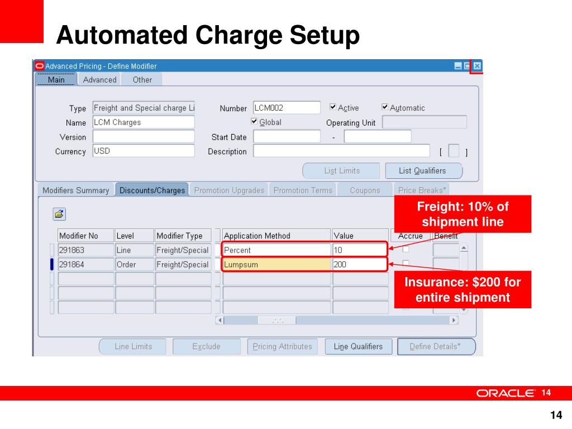
Task: Click the Oracle icon in window title bar
Action: [40, 66]
